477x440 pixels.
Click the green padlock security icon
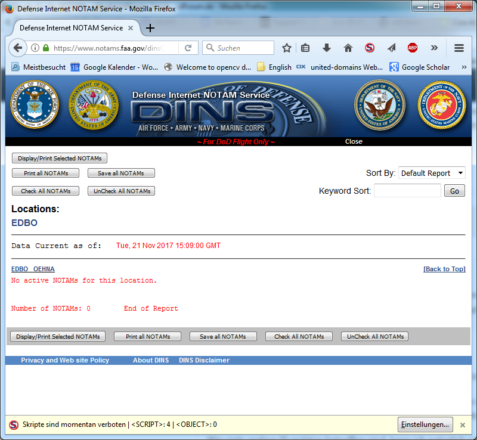[x=46, y=48]
